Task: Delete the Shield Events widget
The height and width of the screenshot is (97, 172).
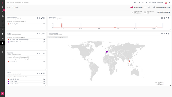Action: 169,18
